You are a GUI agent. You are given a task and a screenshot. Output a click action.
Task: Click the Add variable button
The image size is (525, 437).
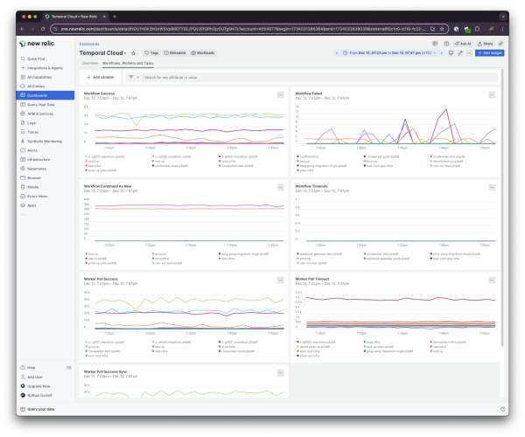(x=100, y=77)
